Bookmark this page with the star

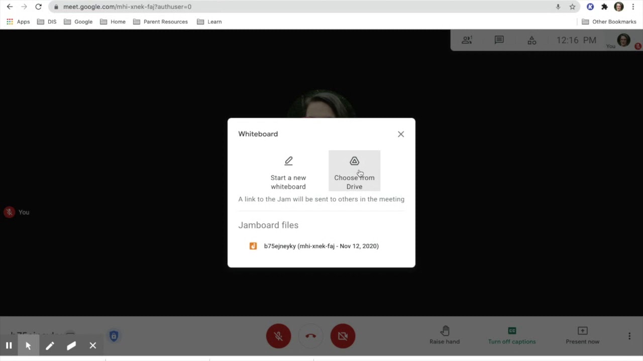[x=572, y=7]
